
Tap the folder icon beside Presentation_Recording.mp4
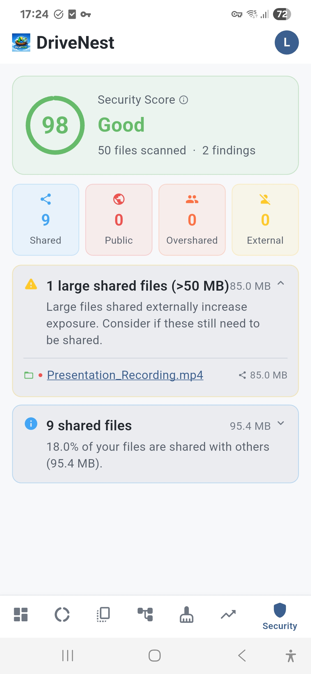[x=29, y=375]
